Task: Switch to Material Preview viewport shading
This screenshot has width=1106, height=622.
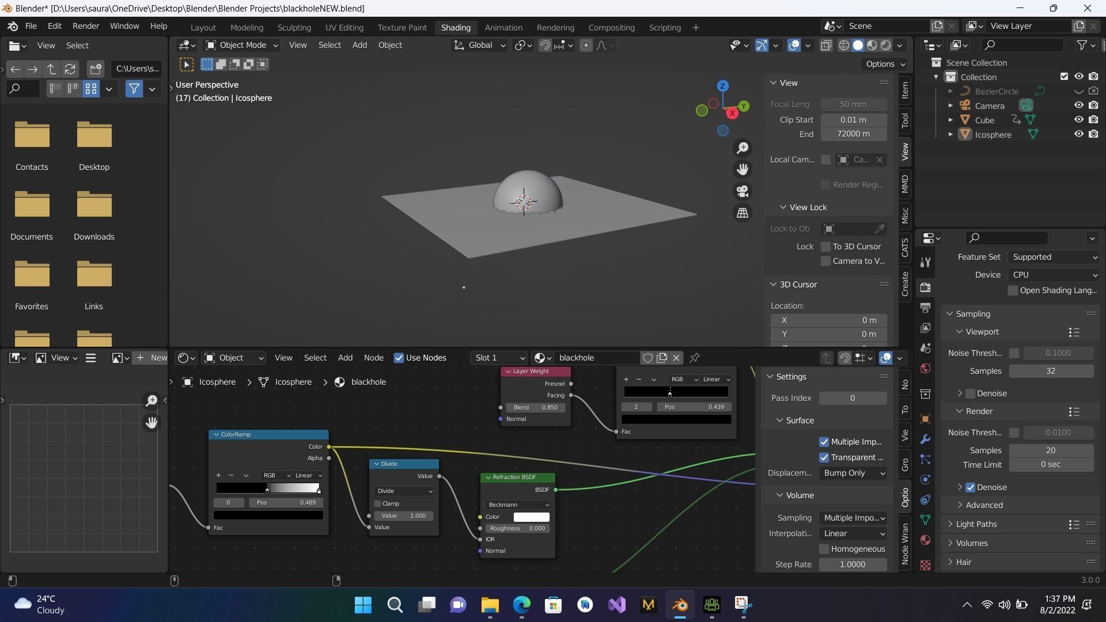Action: coord(872,45)
